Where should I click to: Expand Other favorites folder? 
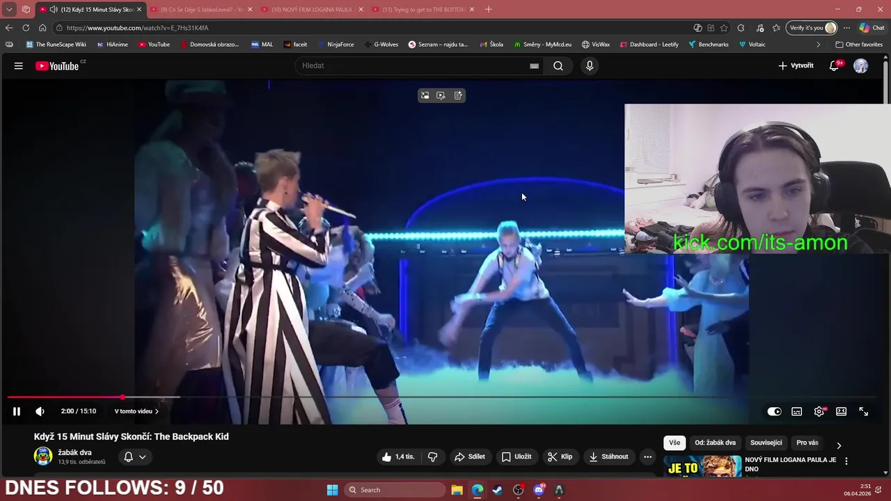point(859,45)
